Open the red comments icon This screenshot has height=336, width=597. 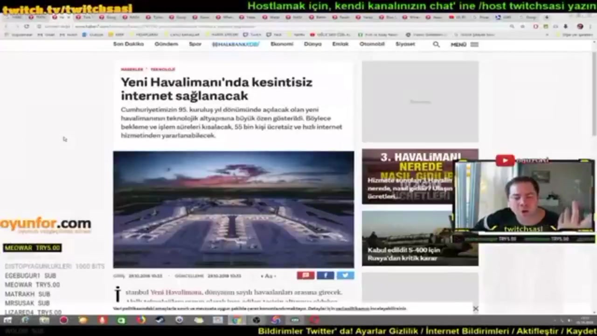pos(305,275)
